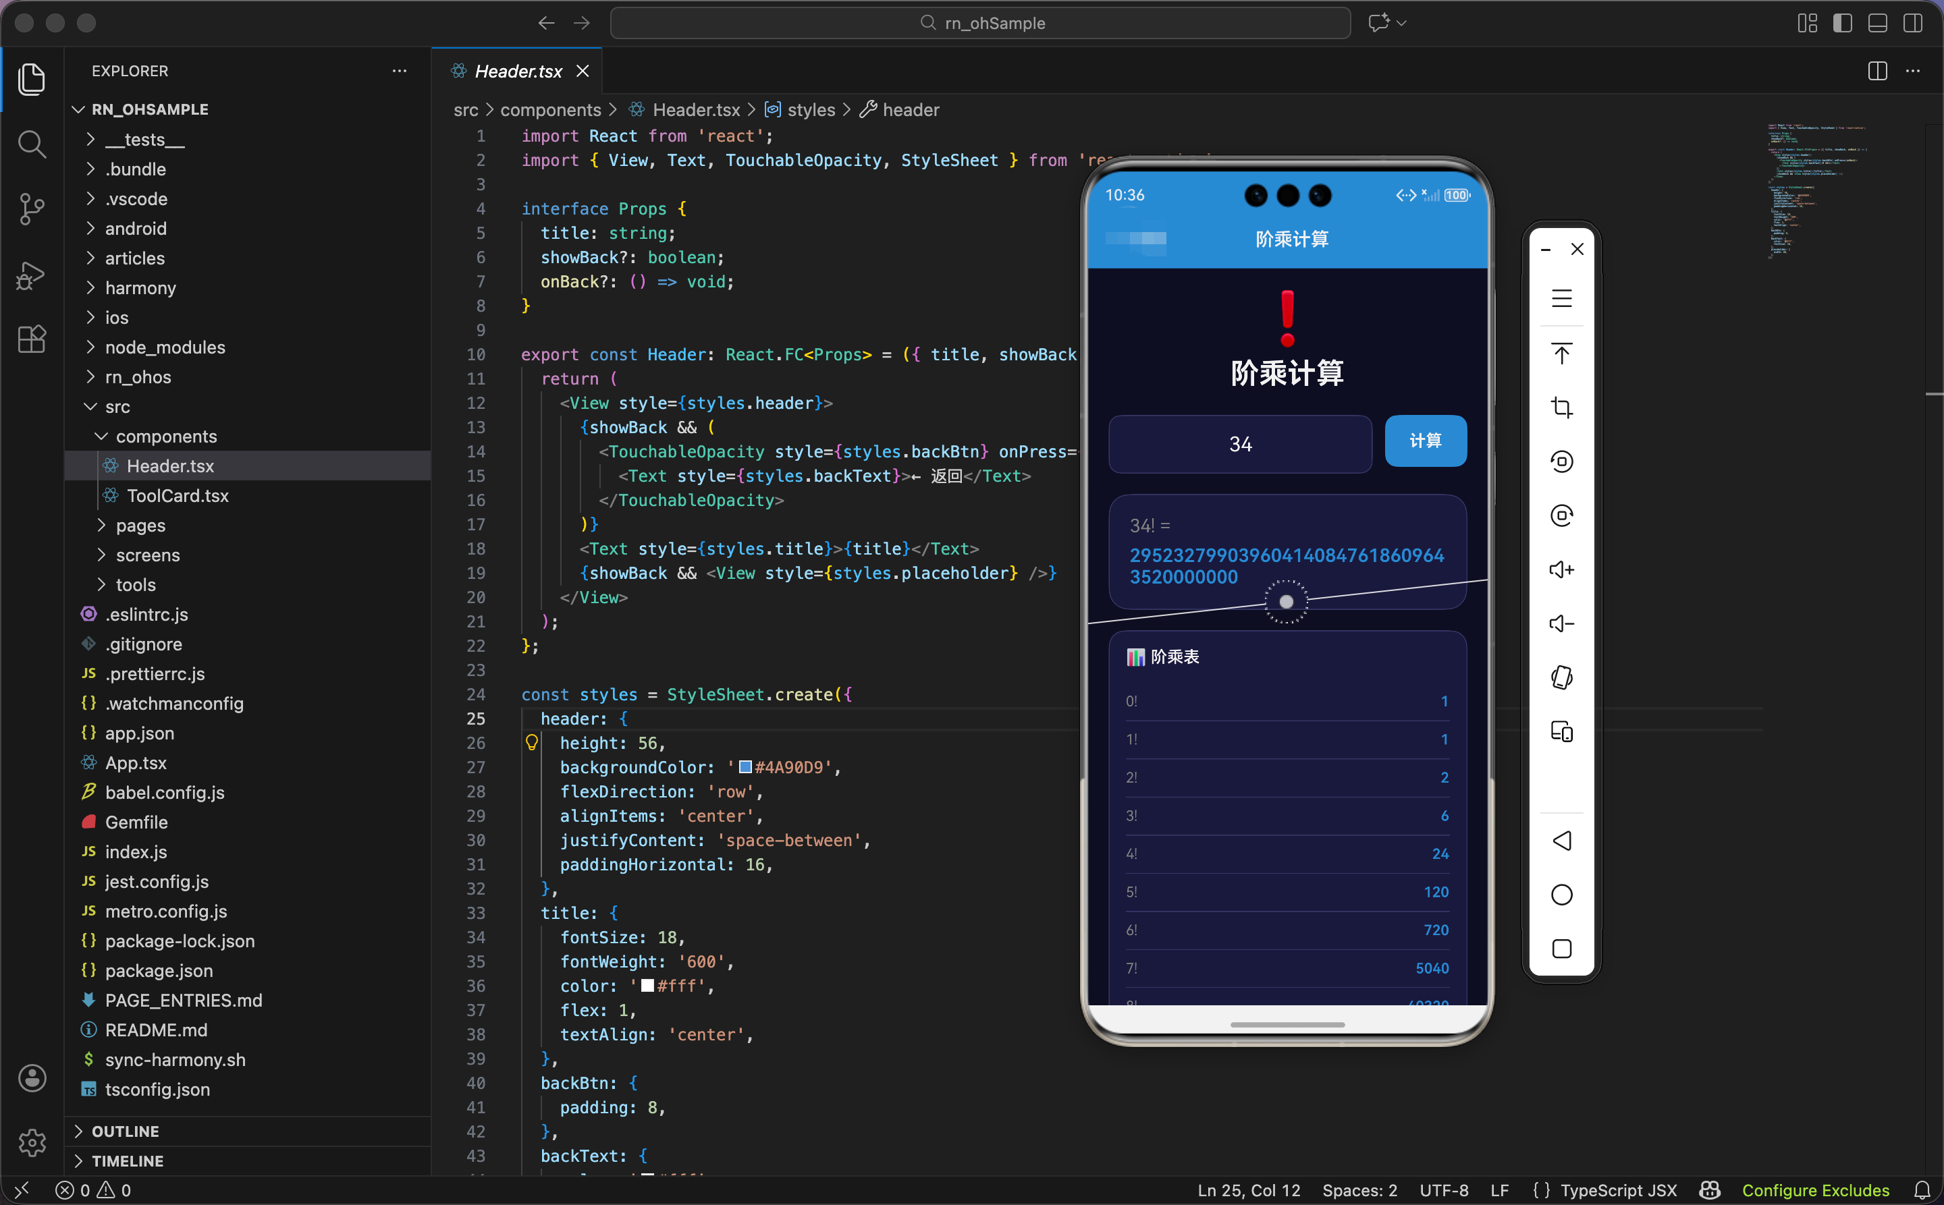The height and width of the screenshot is (1205, 1944).
Task: Expand the pages folder
Action: pos(101,525)
